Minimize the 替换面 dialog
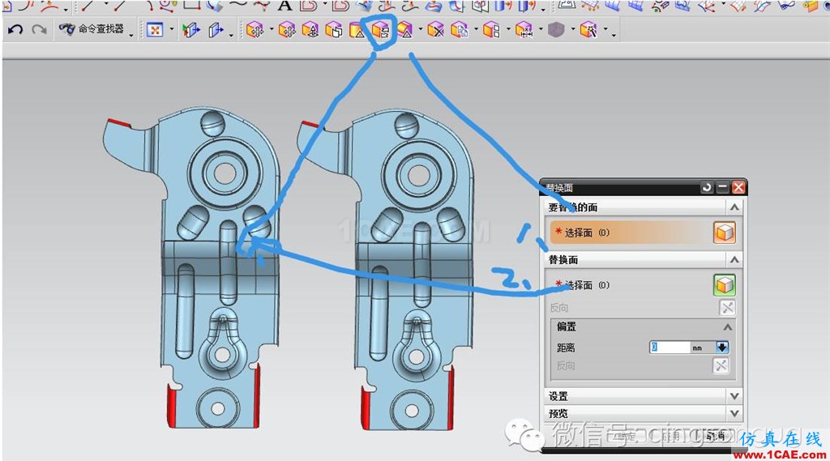This screenshot has width=830, height=461. pyautogui.click(x=722, y=187)
